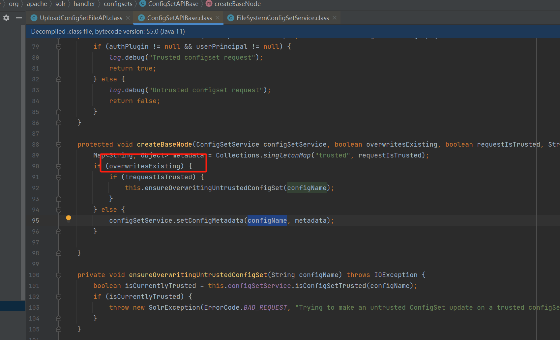Click fold end marker at line 86
Screen dimensions: 560x340
point(59,123)
